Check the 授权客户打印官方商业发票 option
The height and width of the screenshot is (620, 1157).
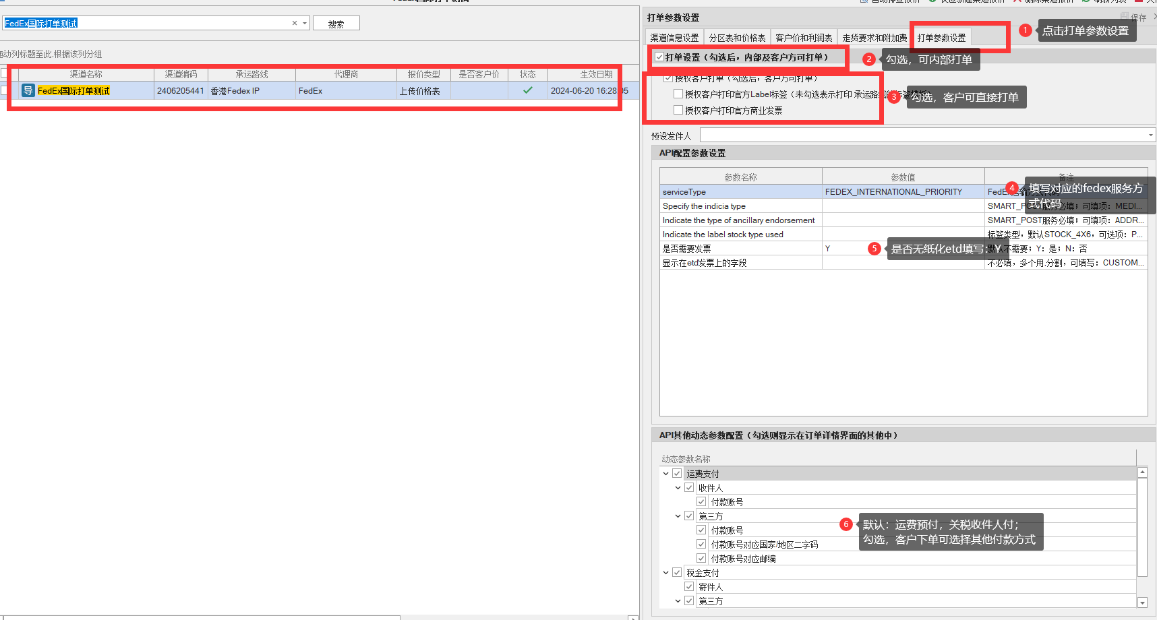[x=678, y=110]
